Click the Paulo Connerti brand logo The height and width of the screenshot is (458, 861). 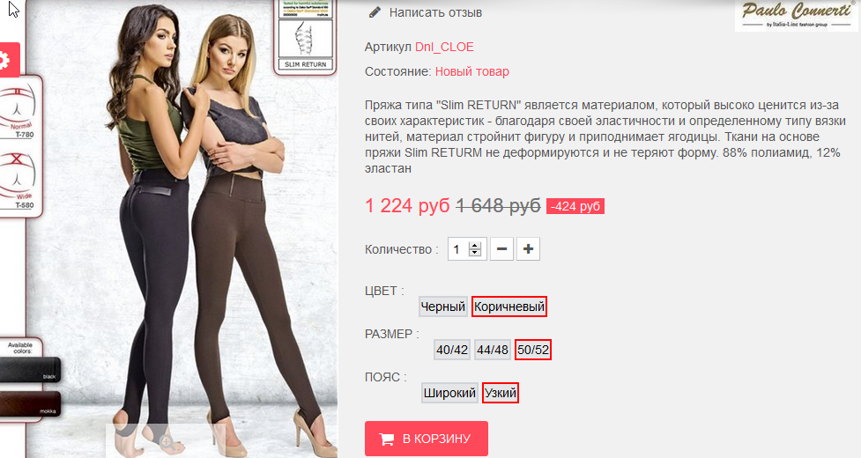(x=796, y=15)
